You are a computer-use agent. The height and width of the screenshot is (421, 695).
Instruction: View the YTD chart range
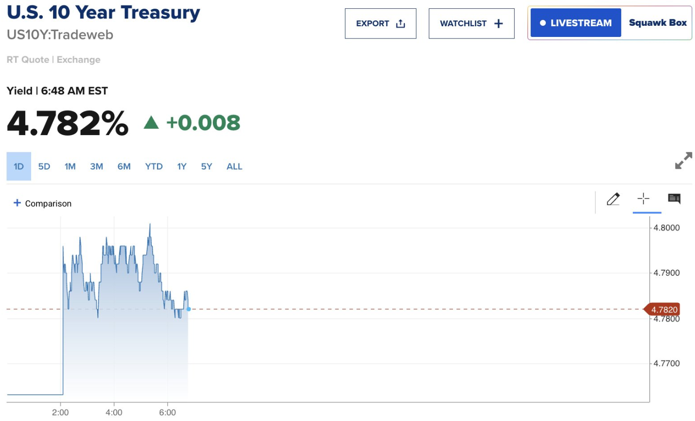[154, 166]
